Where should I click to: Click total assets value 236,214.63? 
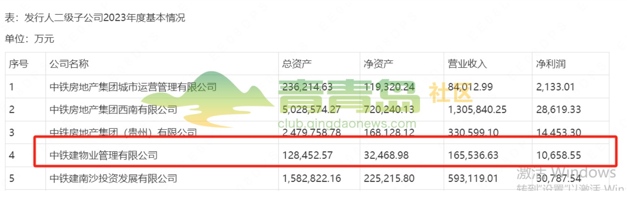tap(308, 86)
